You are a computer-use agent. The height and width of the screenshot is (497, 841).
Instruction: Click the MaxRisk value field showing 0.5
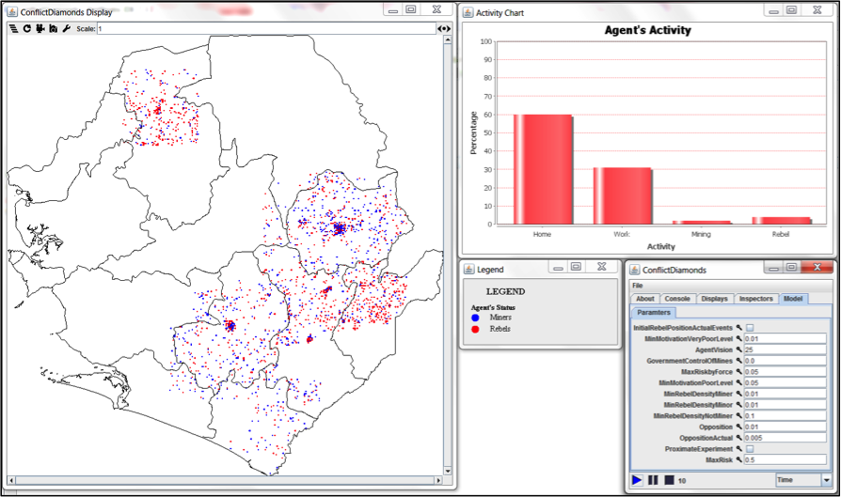point(785,459)
